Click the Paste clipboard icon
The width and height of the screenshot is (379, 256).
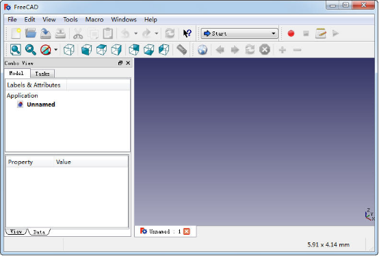pyautogui.click(x=108, y=33)
